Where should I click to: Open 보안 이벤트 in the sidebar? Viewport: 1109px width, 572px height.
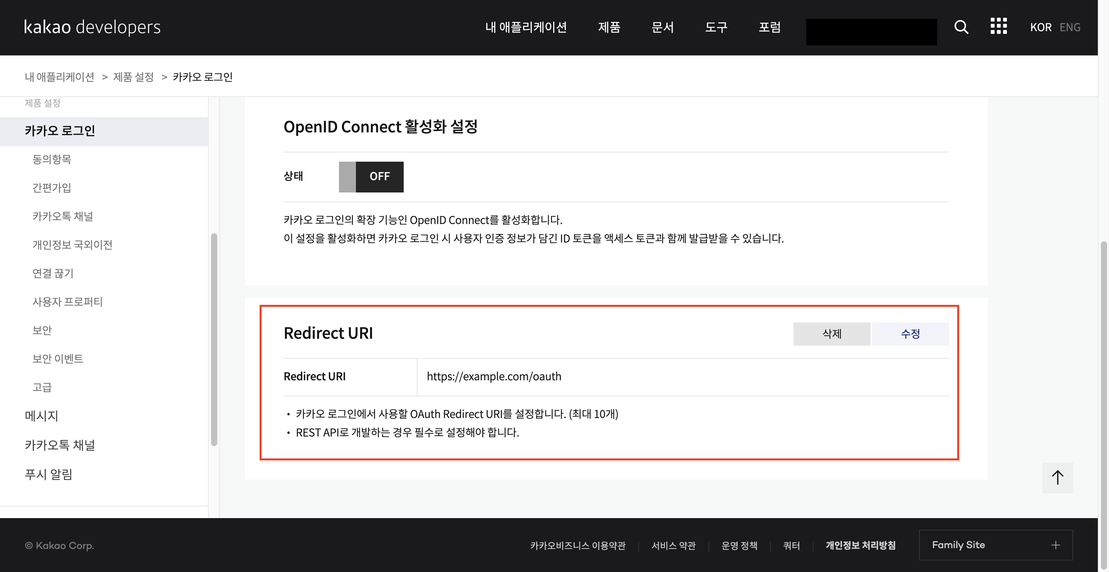point(58,358)
